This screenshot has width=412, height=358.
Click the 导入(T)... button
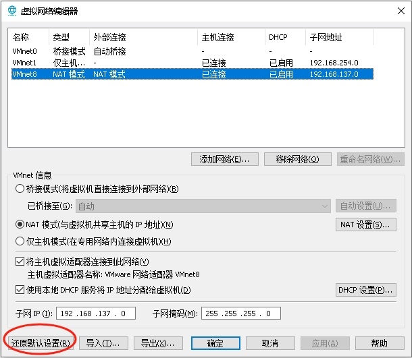[x=103, y=343]
